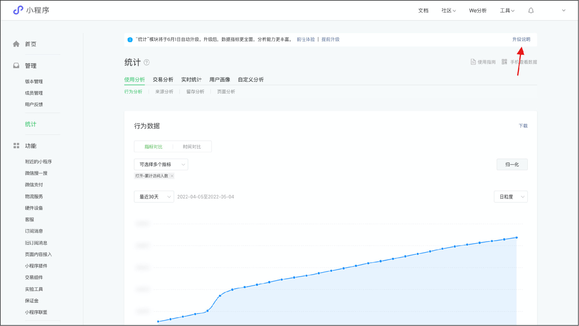The image size is (579, 326).
Task: Select the 指标对比 comparison mode
Action: [154, 147]
